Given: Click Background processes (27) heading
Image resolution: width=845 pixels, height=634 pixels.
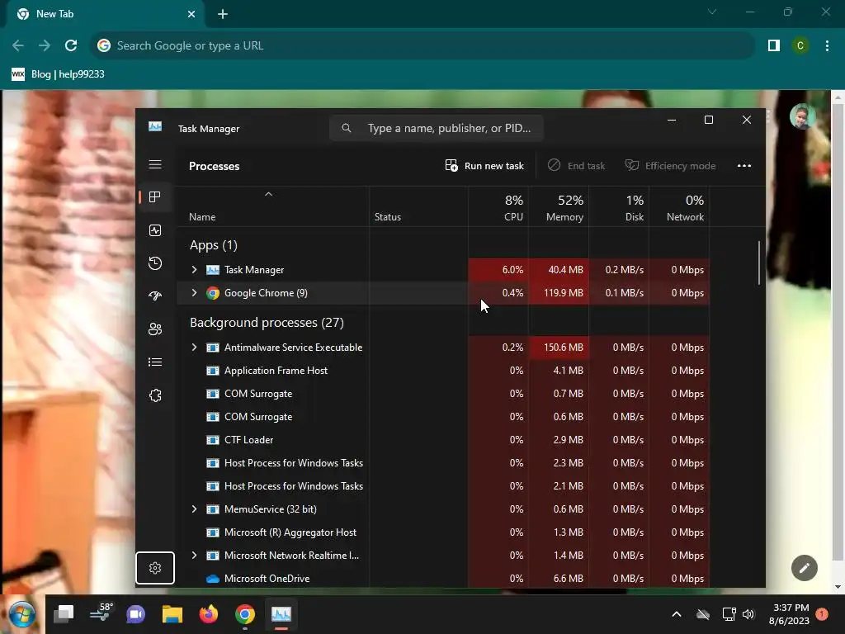Looking at the screenshot, I should pos(267,323).
